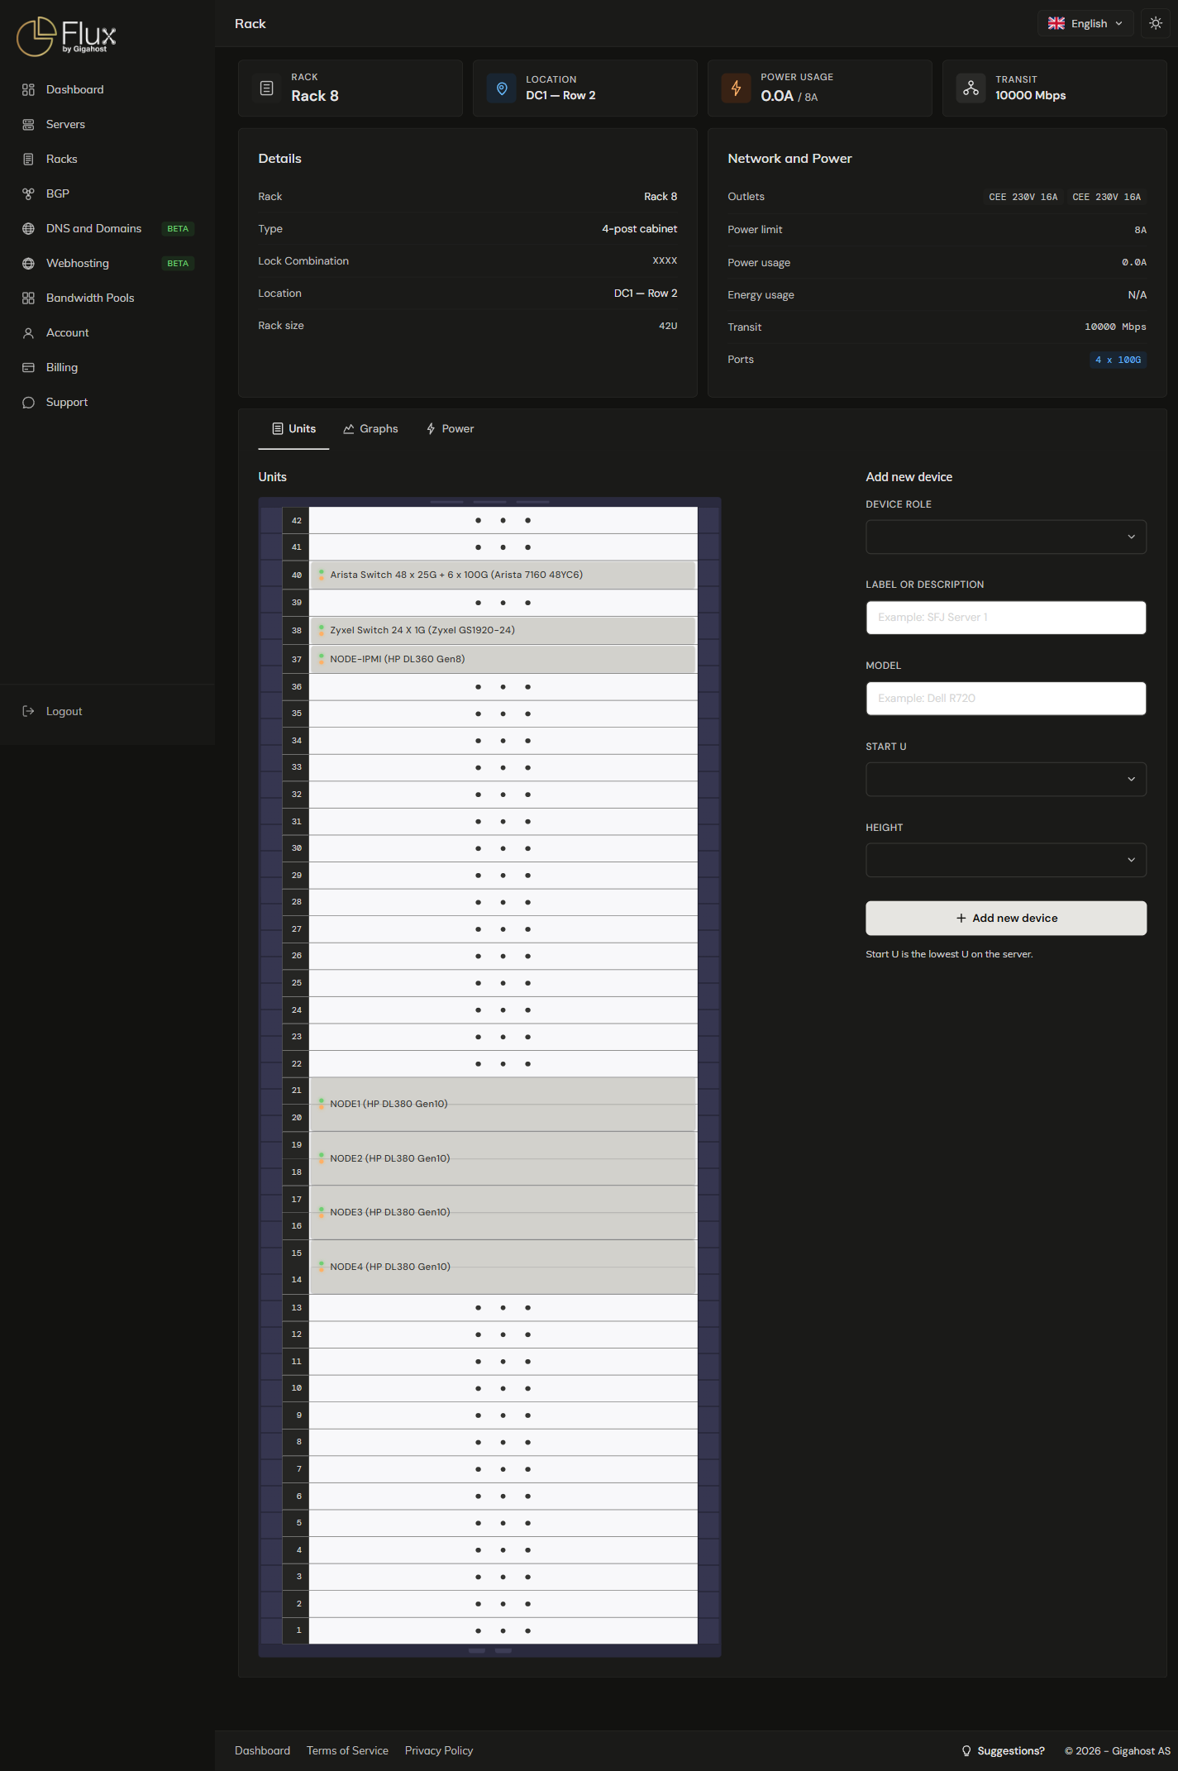Click the lightning bolt Power Usage icon
Viewport: 1178px width, 1771px height.
pos(737,88)
